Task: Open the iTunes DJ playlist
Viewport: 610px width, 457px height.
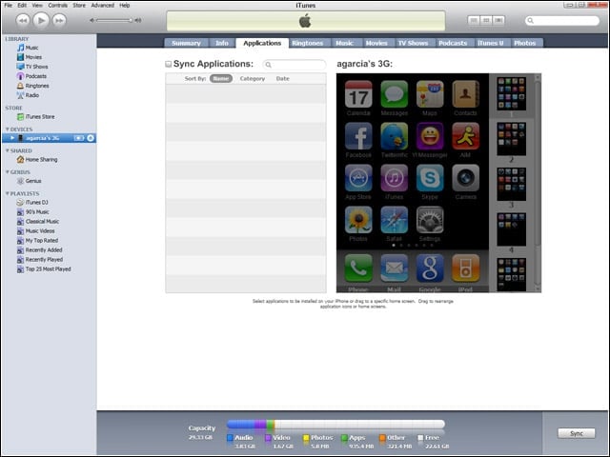Action: click(32, 202)
